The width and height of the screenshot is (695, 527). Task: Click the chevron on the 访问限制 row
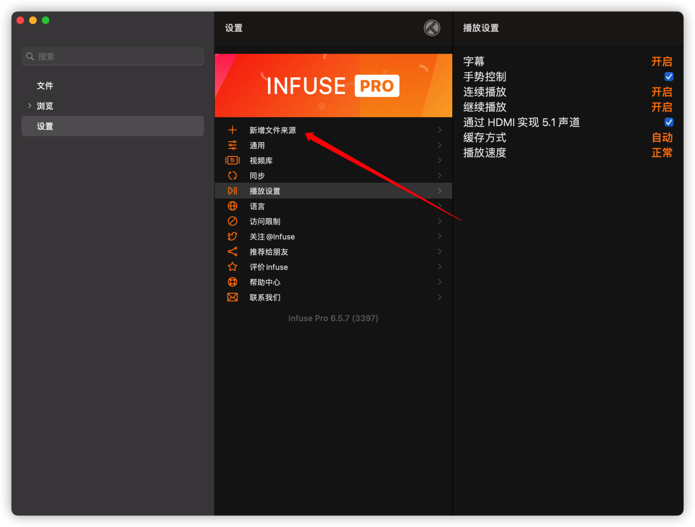point(440,221)
